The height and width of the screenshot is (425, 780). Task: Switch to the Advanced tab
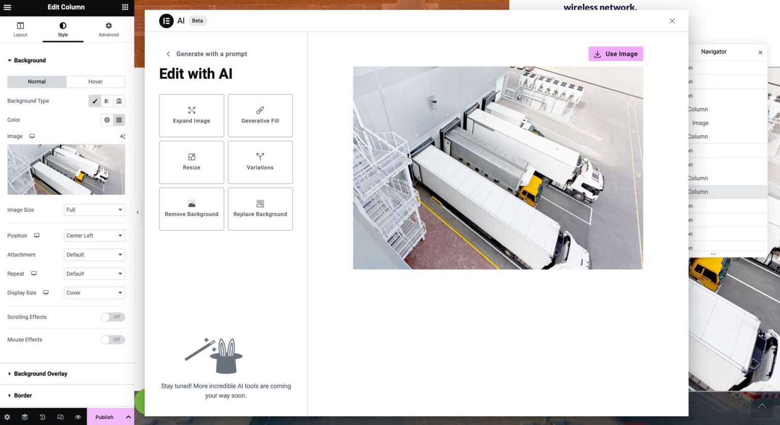coord(108,29)
